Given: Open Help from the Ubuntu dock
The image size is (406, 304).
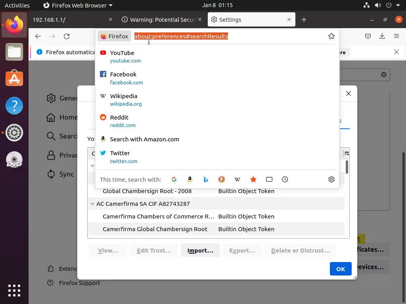Looking at the screenshot, I should 14,105.
